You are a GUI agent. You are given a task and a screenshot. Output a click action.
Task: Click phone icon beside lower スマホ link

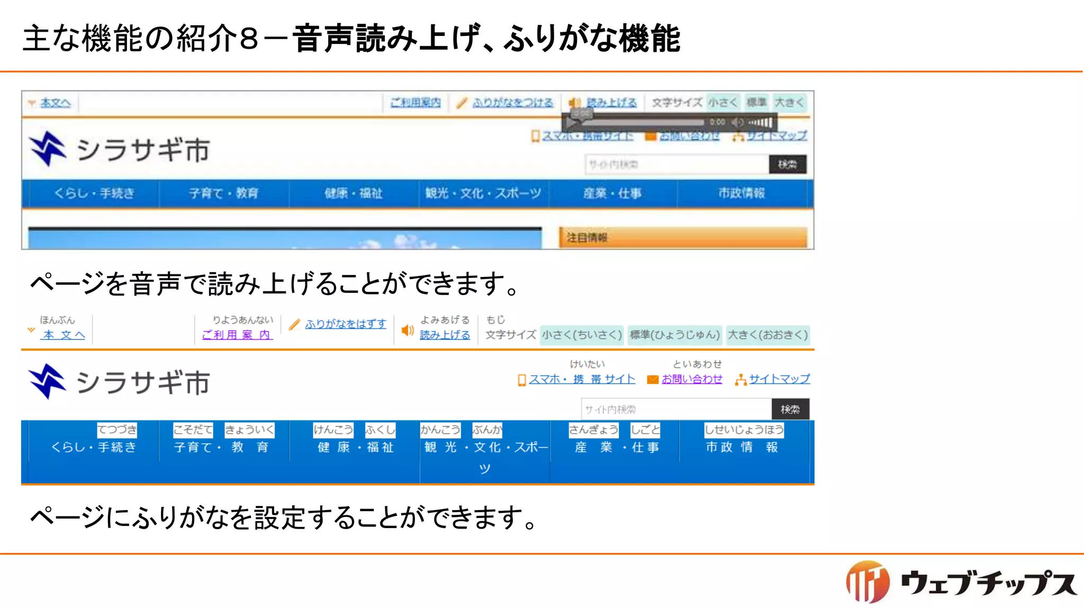[522, 380]
